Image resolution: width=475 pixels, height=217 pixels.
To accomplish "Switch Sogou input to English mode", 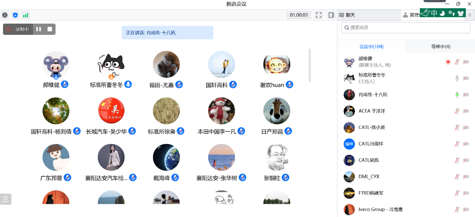I will [x=434, y=13].
